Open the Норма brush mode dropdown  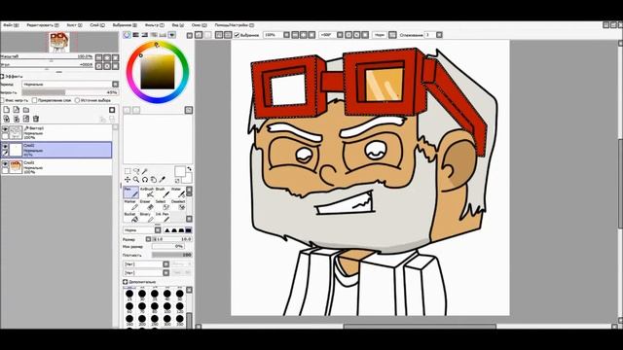click(x=158, y=230)
